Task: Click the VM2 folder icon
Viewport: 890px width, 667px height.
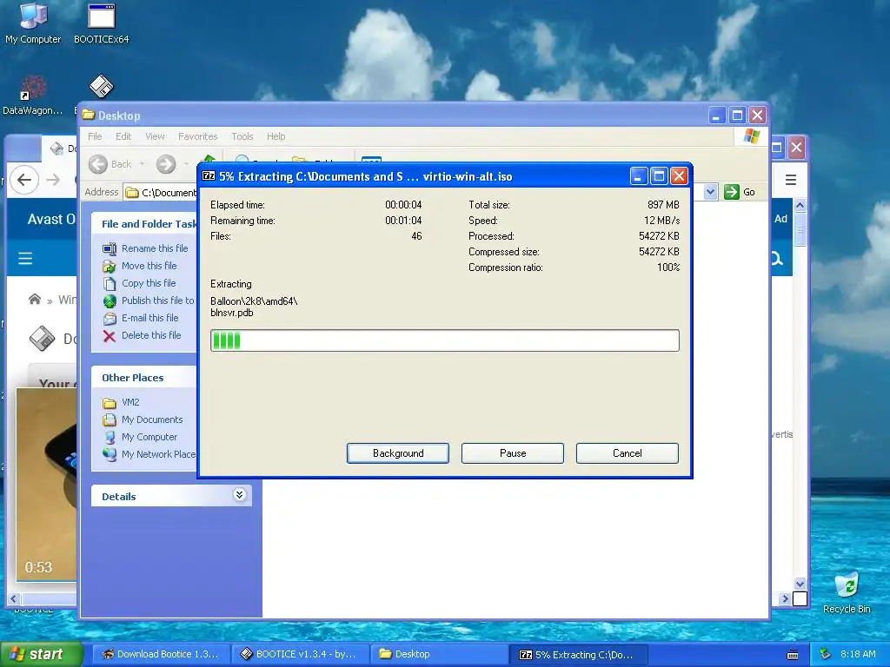Action: click(x=109, y=403)
